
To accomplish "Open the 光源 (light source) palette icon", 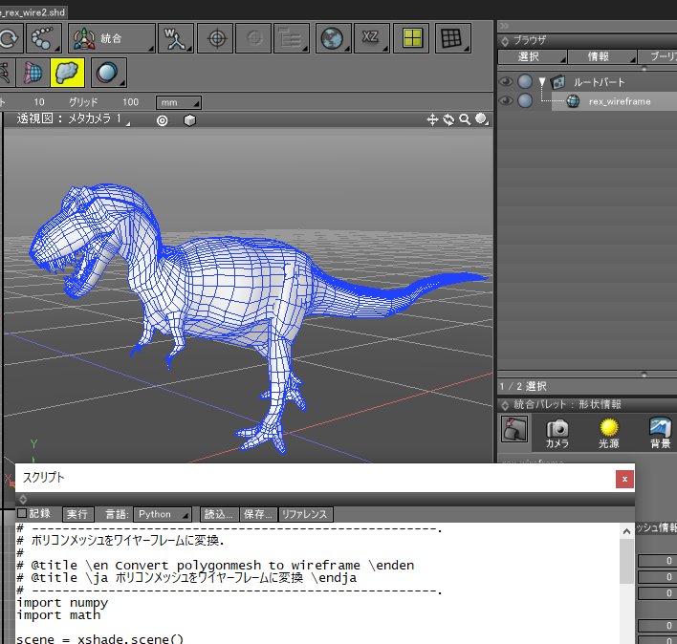I will pos(609,430).
